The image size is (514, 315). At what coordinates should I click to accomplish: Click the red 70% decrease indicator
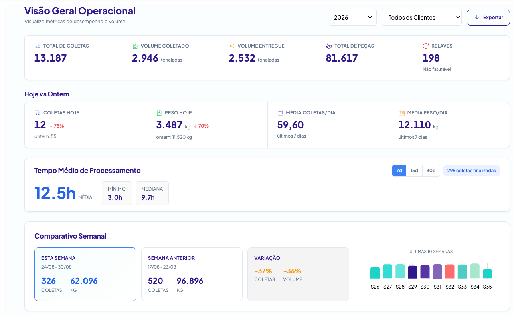[201, 126]
